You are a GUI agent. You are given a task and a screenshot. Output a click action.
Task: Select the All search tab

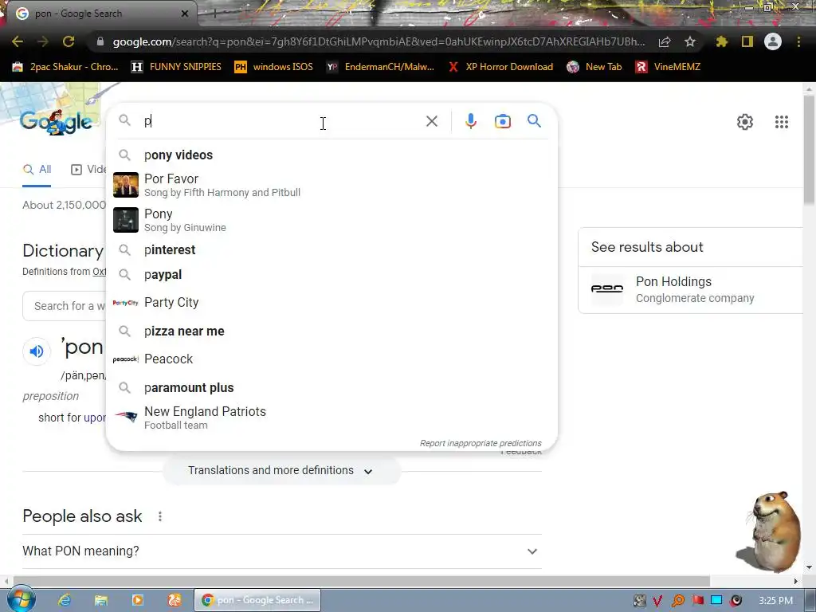tap(37, 170)
